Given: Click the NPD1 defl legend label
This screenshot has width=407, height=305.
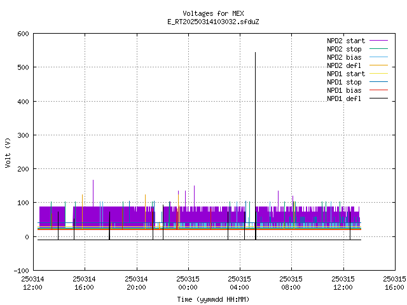Looking at the screenshot, I should click(344, 99).
